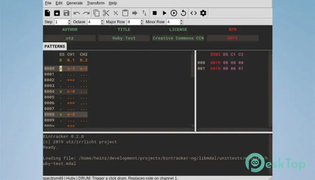Select drum cell 'x' in row 0000
Viewport: 315px width, 180px height.
tap(61, 68)
